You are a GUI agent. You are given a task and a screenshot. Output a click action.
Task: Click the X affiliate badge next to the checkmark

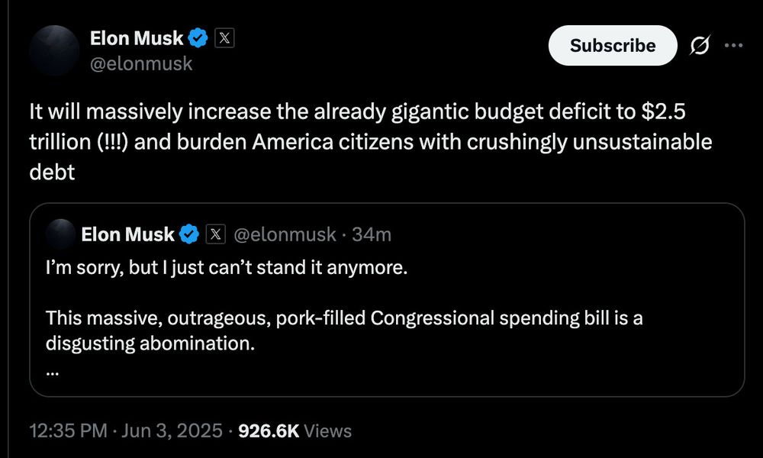[225, 37]
